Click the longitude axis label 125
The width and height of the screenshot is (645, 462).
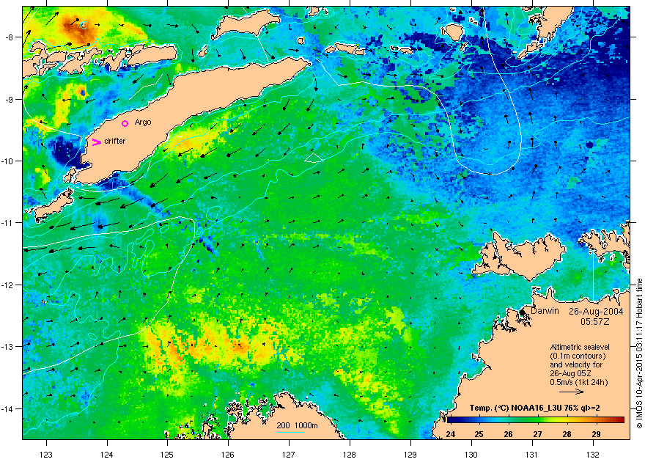(167, 454)
